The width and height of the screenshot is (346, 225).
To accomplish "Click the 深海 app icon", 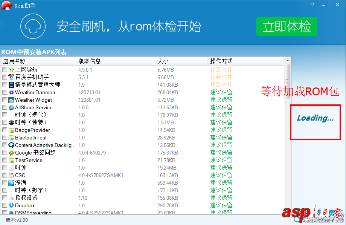I will (x=11, y=183).
